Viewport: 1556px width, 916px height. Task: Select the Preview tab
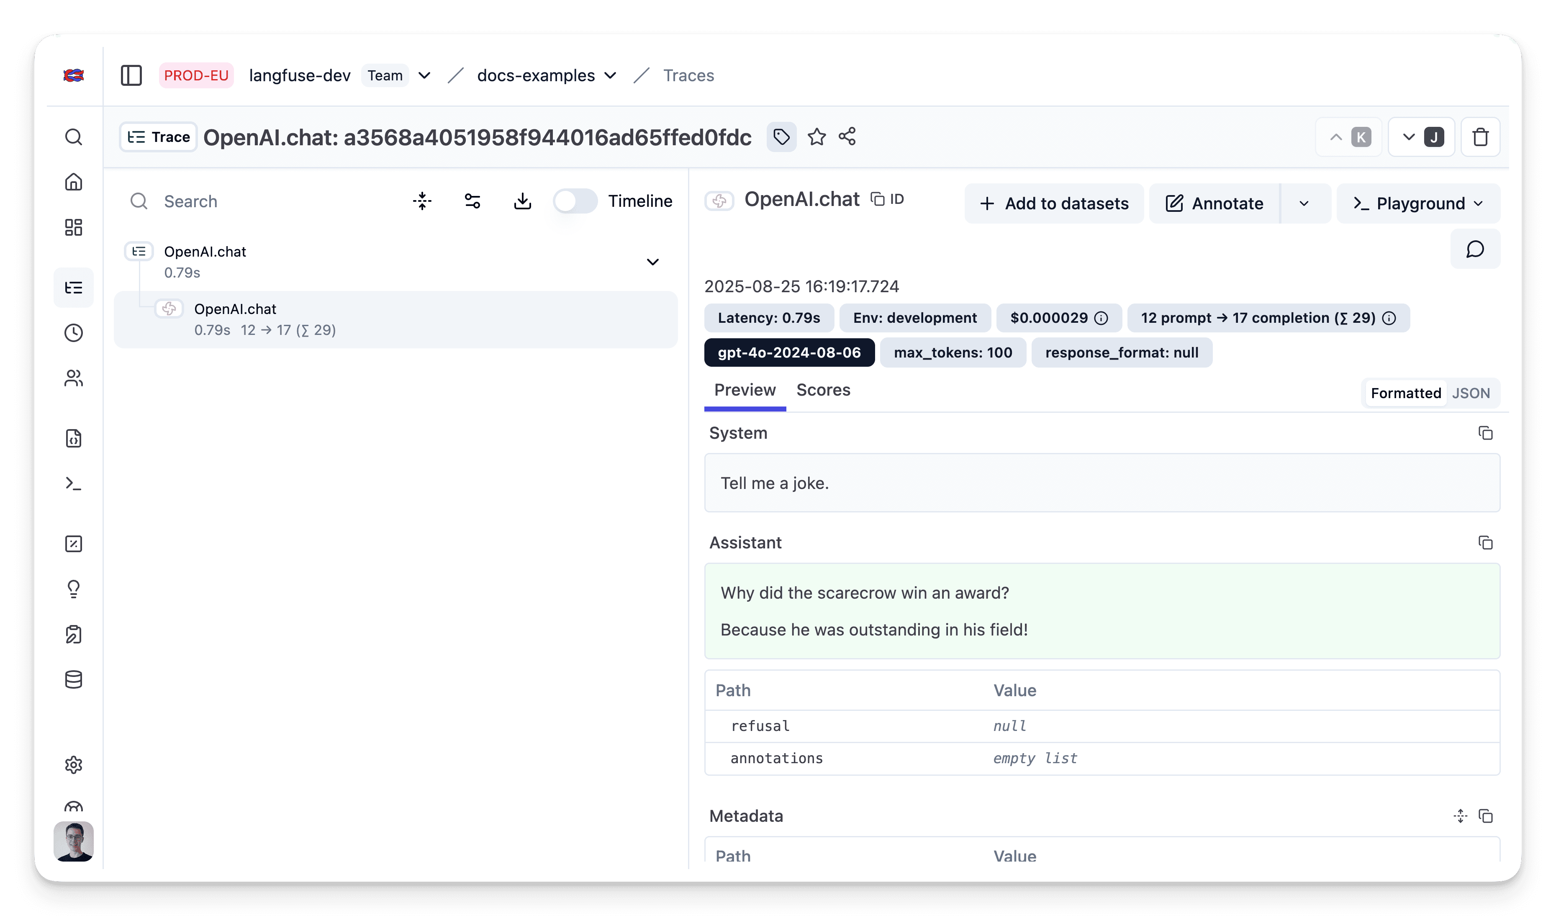pos(745,390)
